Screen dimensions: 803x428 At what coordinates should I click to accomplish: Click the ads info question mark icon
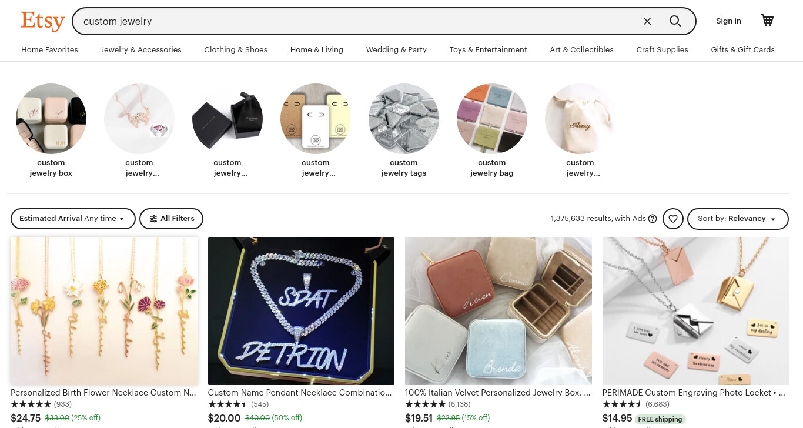(653, 219)
